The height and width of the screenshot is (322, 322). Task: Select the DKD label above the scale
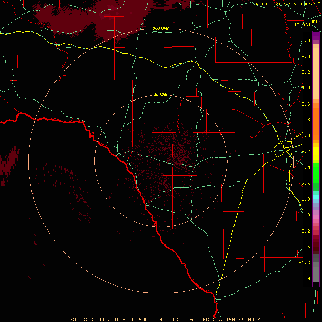click(x=314, y=21)
